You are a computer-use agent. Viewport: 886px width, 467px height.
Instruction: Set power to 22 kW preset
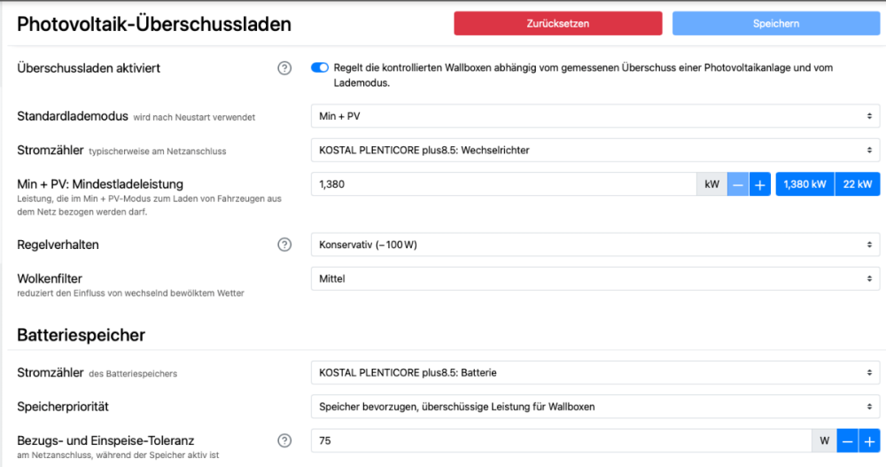[858, 184]
